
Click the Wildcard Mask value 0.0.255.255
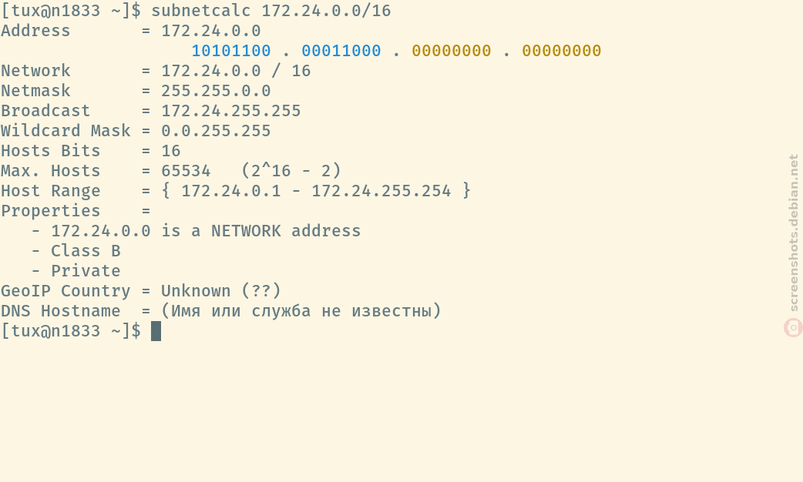[x=216, y=130]
